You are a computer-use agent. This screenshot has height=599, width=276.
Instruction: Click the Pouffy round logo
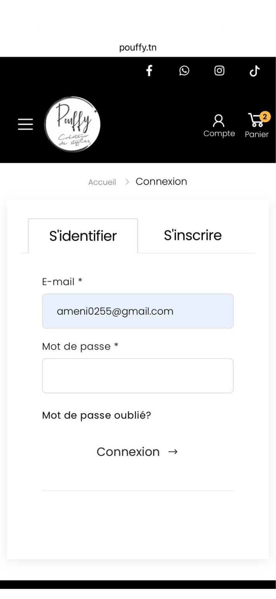(x=73, y=124)
